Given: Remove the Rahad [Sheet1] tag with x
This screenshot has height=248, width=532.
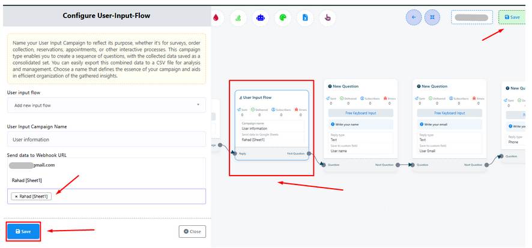Looking at the screenshot, I should point(16,196).
